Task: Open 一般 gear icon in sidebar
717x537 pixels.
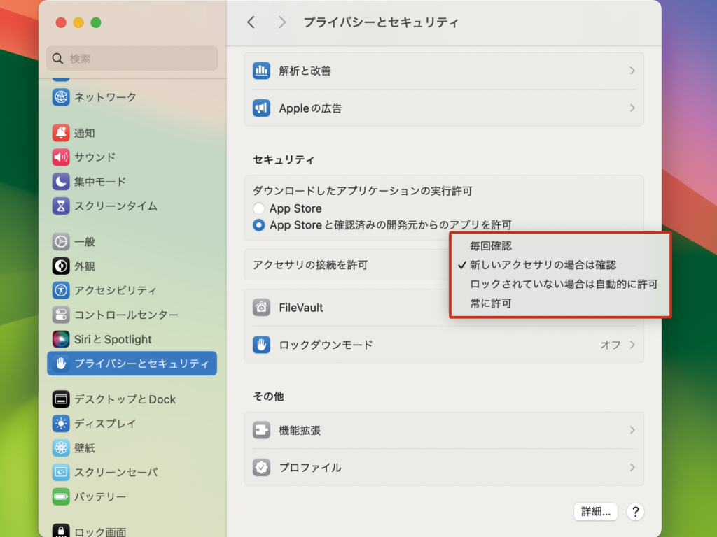Action: point(61,241)
